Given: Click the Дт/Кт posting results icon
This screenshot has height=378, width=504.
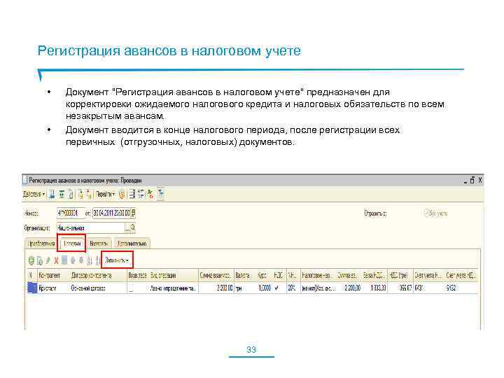Looking at the screenshot, I should 150,194.
